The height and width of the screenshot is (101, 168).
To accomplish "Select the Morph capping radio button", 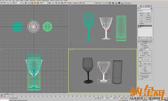I will [x=141, y=56].
